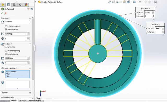Expand the Bodies section
167x102 pixels.
pos(30,93)
